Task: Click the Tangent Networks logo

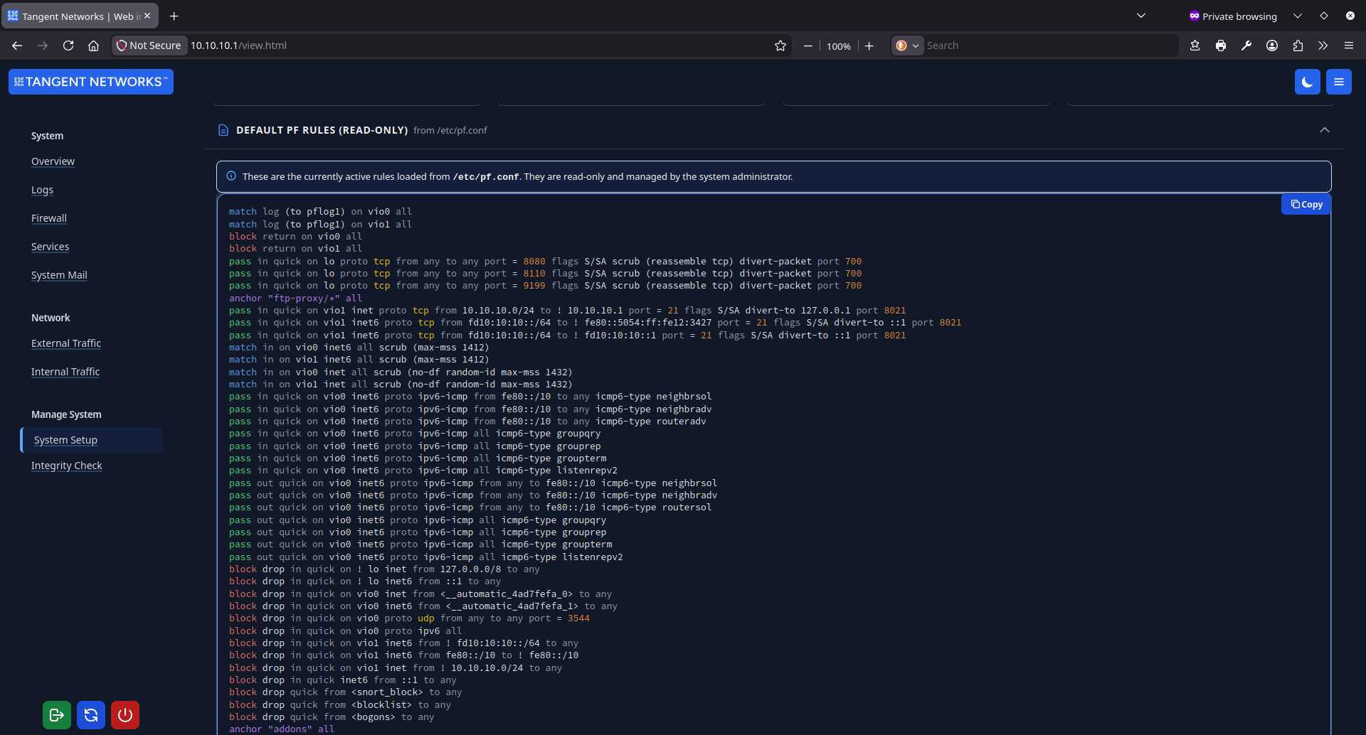Action: pos(90,81)
